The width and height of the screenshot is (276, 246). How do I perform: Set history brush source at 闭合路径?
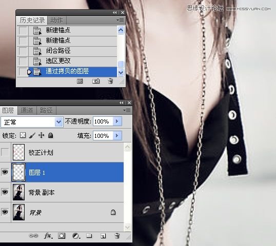click(23, 51)
